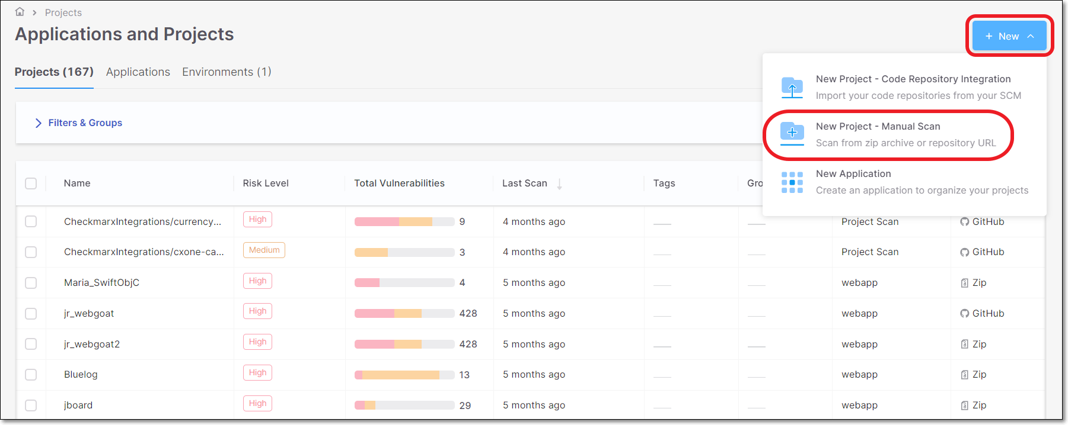Click Zip icon in jr_webgoat2 row

965,344
